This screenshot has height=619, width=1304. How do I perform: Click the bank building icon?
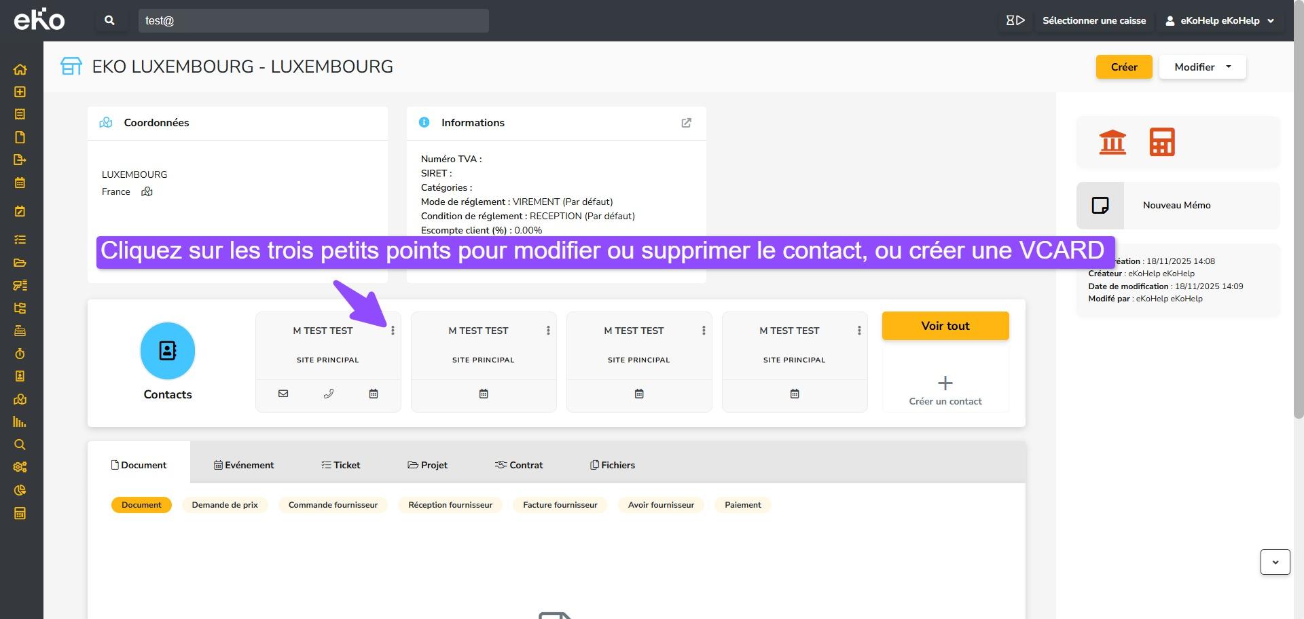coord(1112,142)
